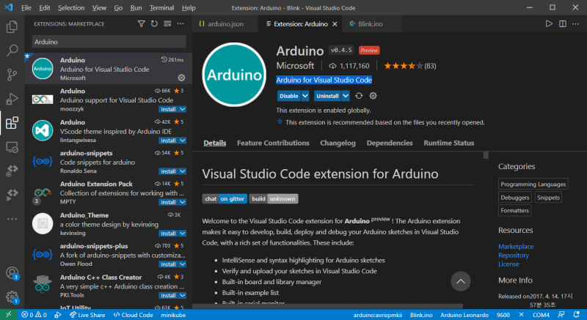Show errors and warnings count
The width and height of the screenshot is (587, 320).
tap(34, 315)
